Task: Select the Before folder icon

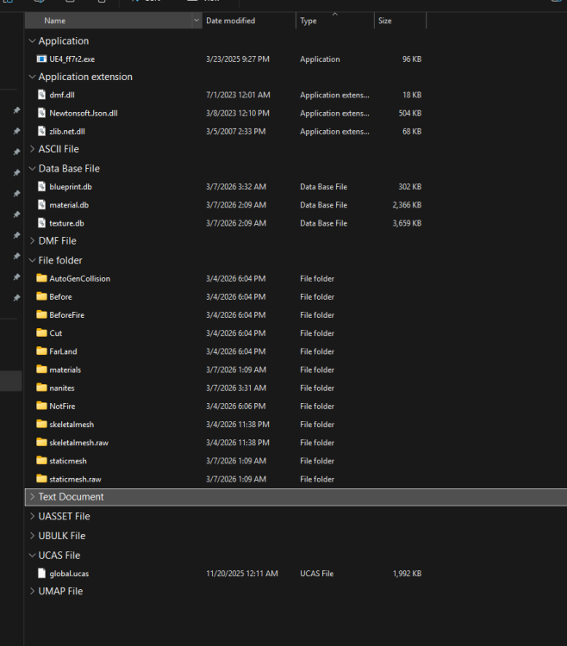Action: tap(41, 296)
